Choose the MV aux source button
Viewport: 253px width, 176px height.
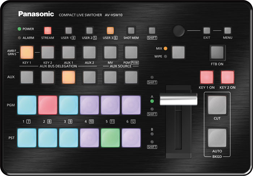[110, 52]
